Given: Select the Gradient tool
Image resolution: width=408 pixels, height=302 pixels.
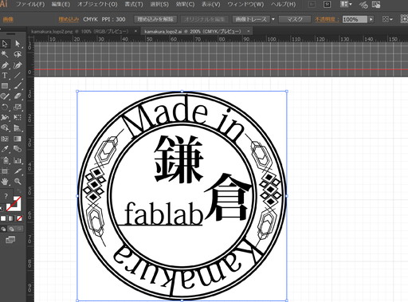Looking at the screenshot, I should coord(18,139).
